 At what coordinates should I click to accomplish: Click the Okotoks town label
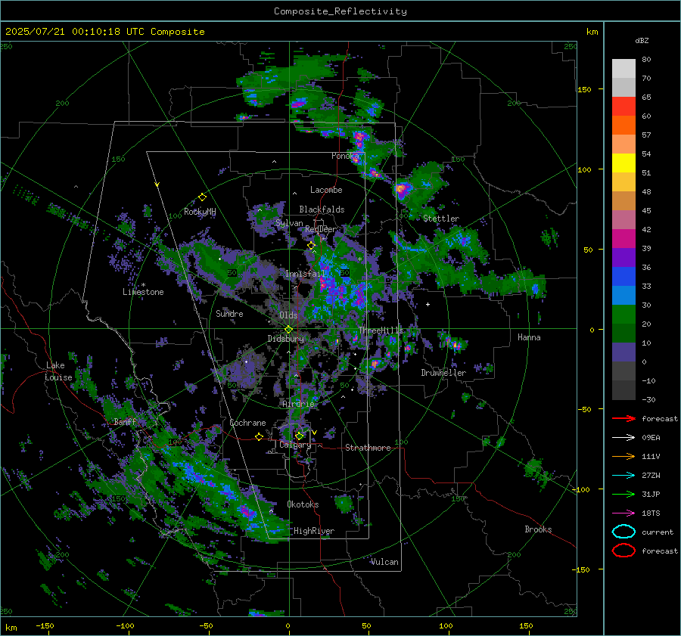pos(303,504)
